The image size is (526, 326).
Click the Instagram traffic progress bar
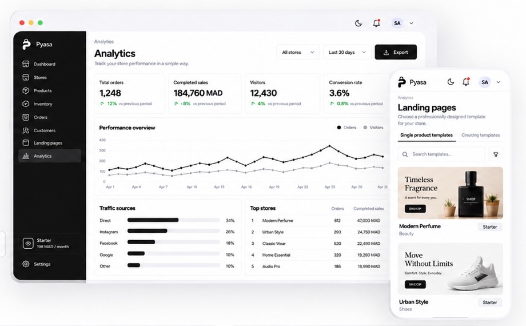(x=173, y=231)
